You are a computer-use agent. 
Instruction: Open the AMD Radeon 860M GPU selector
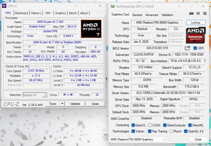pyautogui.click(x=138, y=139)
